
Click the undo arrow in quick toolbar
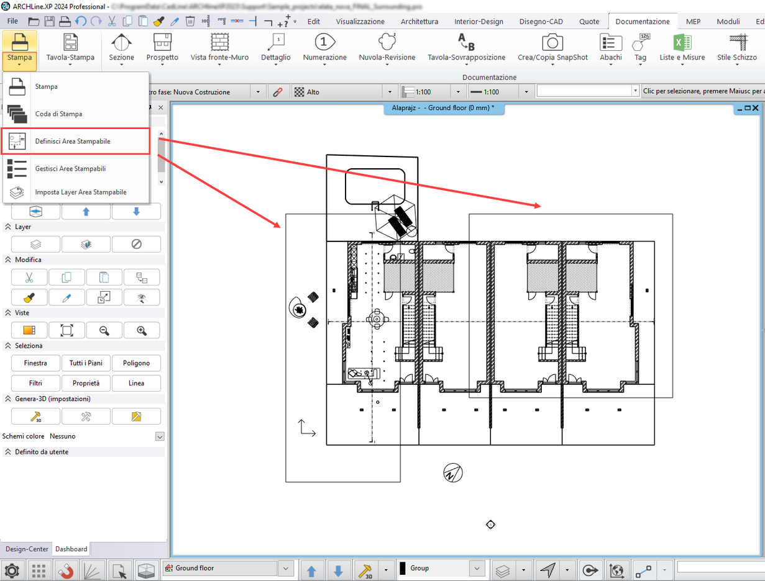click(81, 21)
